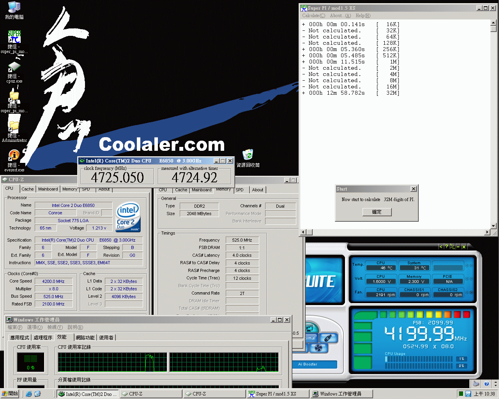The width and height of the screenshot is (499, 399).
Task: Select Cache tab in left CPU-Z window
Action: pos(28,189)
